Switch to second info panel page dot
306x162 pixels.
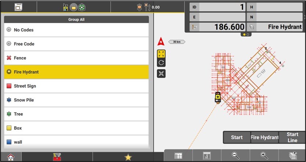tap(248, 34)
